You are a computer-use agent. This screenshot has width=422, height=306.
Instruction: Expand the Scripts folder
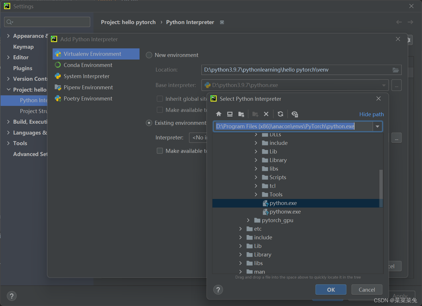click(x=256, y=177)
